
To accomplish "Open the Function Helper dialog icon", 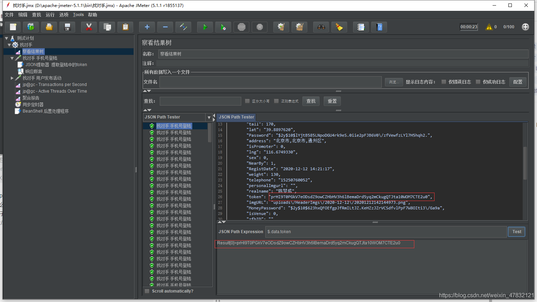I will click(361, 27).
